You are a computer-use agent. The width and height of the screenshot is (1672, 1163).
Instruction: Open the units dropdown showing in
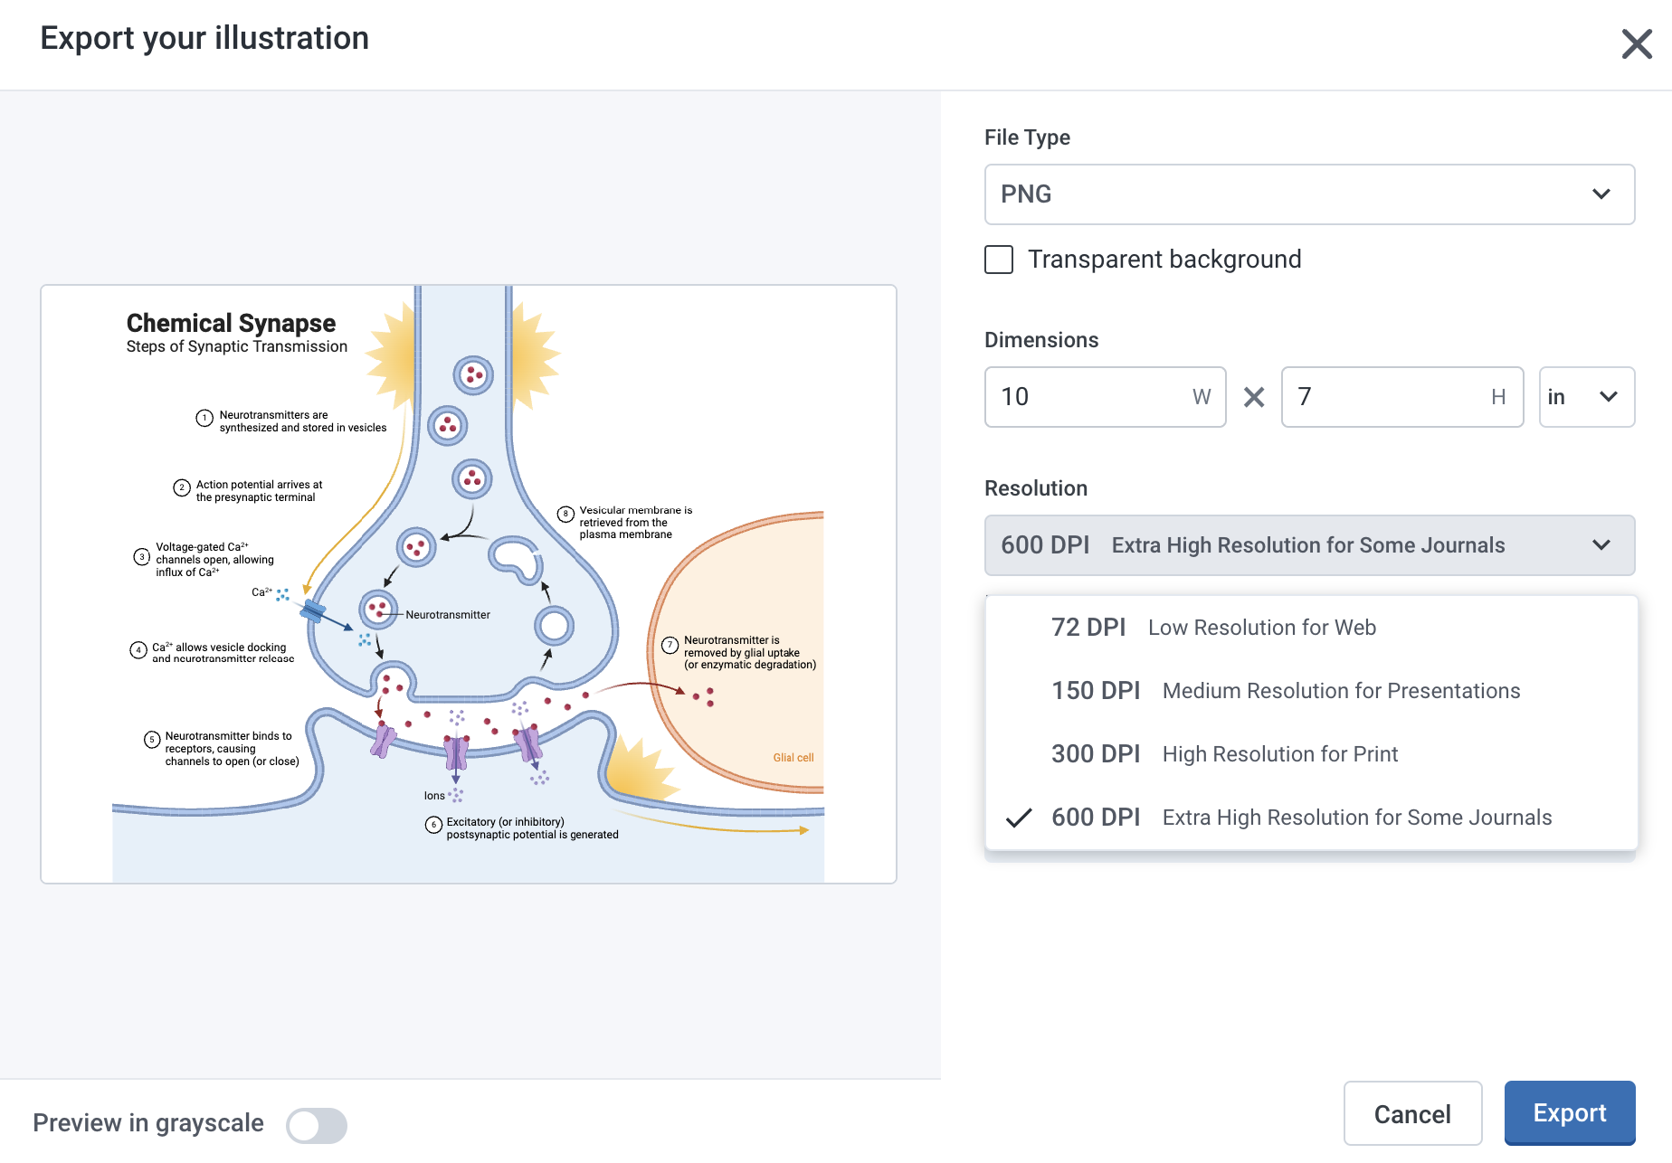1586,397
